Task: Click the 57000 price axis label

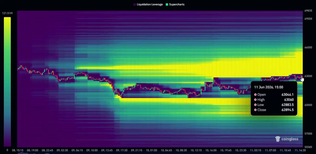Action: (x=308, y=134)
